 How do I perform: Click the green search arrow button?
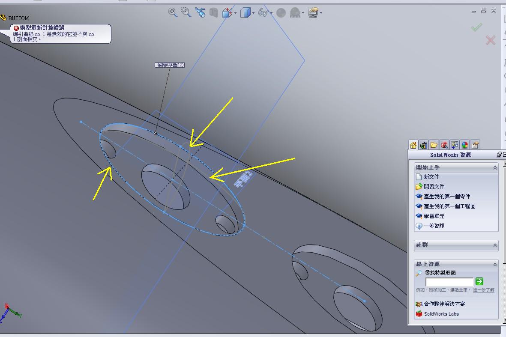coord(479,281)
